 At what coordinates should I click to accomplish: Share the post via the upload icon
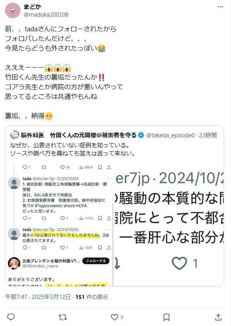pos(218,317)
